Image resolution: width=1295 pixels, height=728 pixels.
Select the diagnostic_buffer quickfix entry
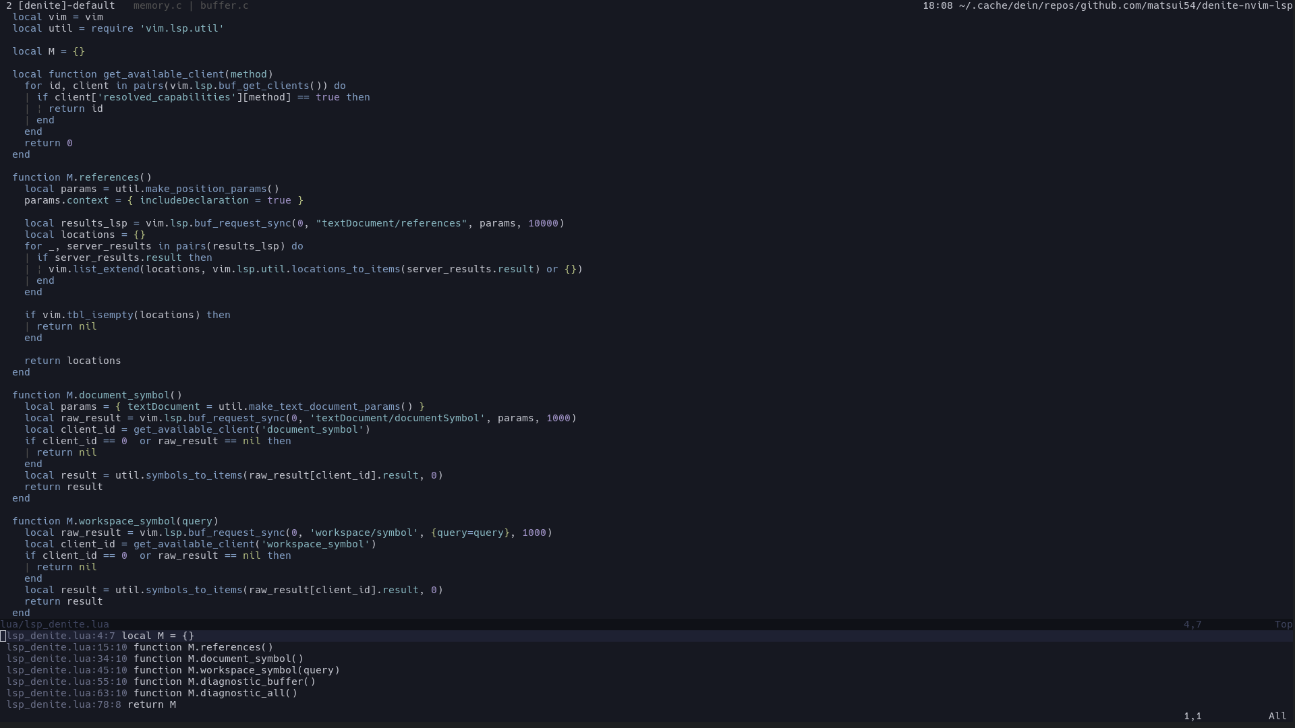[159, 681]
